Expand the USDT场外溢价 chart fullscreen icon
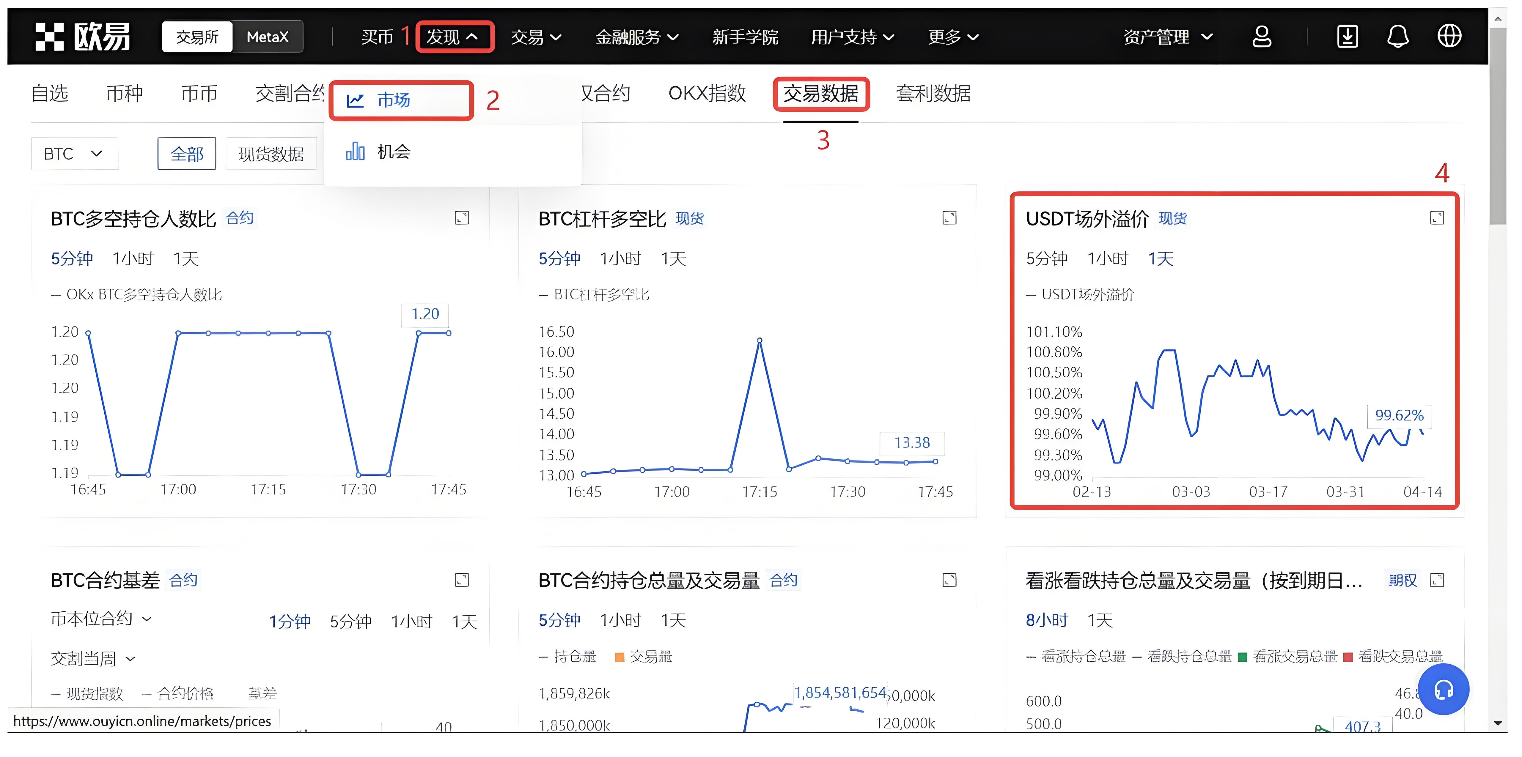The width and height of the screenshot is (1522, 757). click(1438, 217)
